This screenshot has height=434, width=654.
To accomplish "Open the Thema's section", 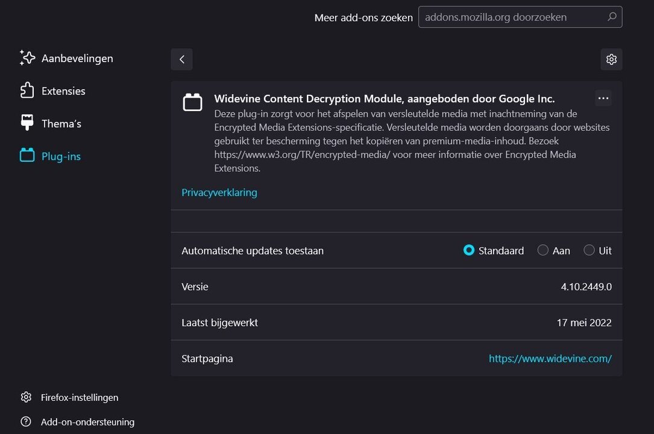I will (61, 123).
